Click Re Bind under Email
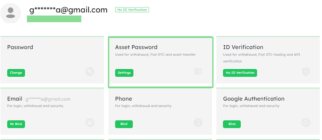The image size is (322, 140). point(16,124)
